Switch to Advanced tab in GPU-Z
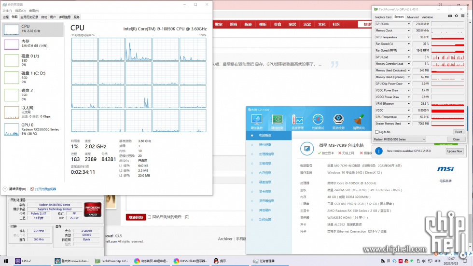 pos(412,17)
